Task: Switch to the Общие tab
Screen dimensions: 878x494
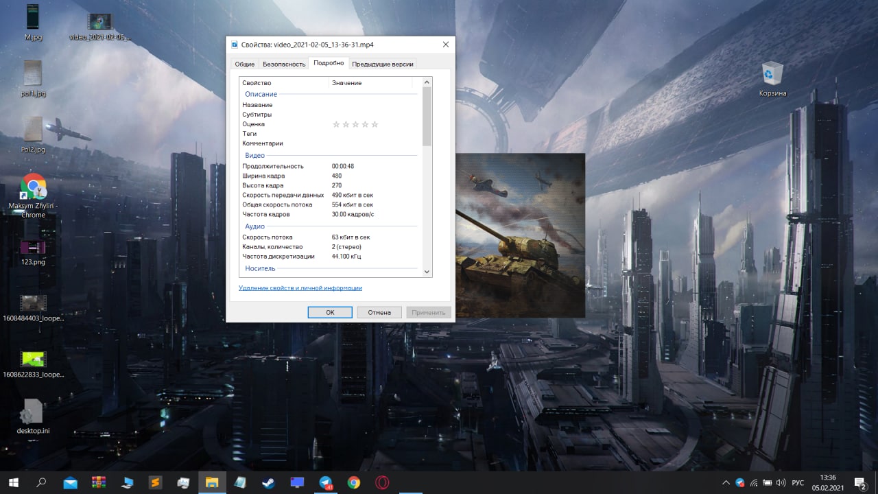Action: [245, 64]
